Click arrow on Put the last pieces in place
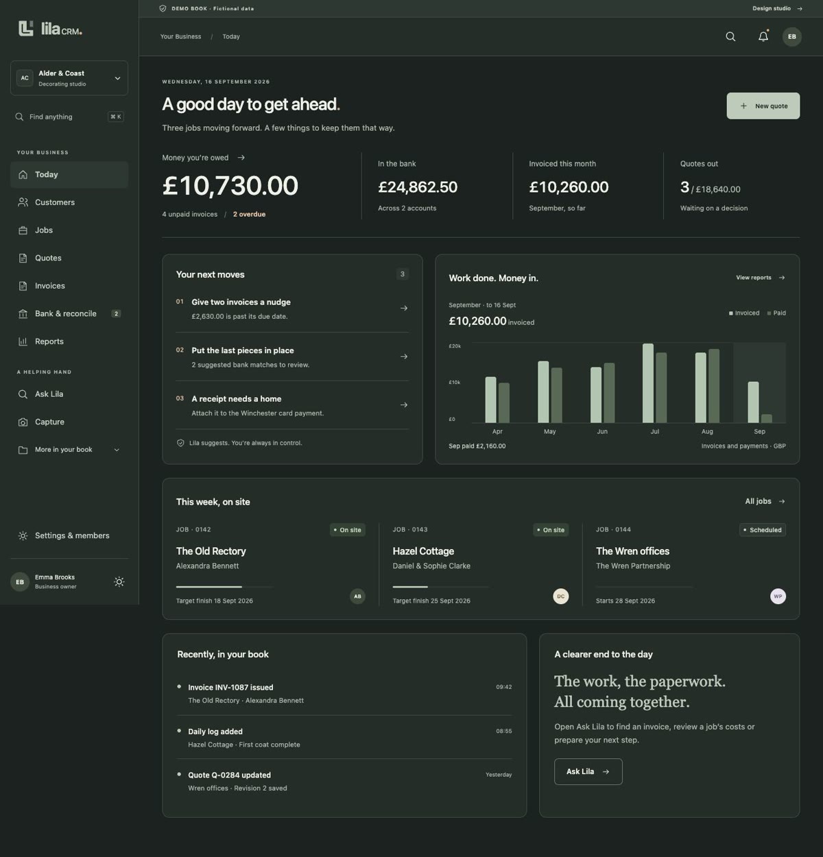The width and height of the screenshot is (823, 857). 404,357
